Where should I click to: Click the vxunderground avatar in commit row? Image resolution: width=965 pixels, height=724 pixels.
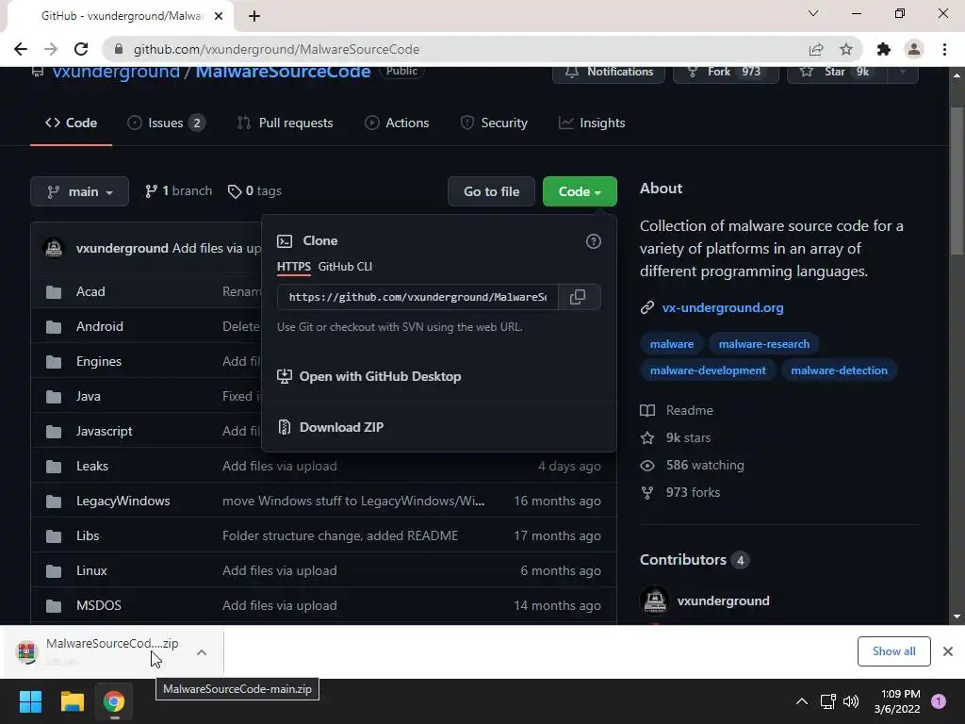(54, 248)
